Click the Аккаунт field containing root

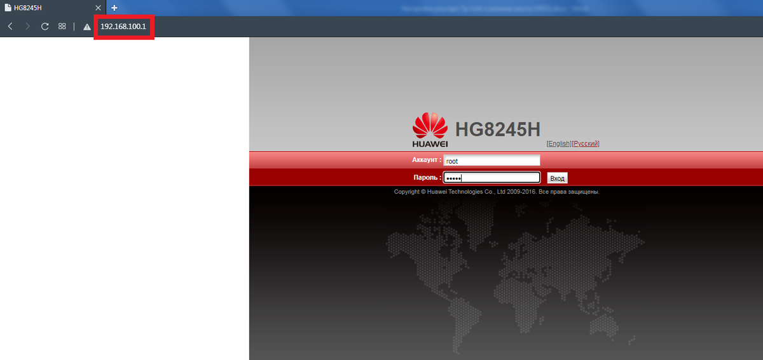pyautogui.click(x=491, y=161)
